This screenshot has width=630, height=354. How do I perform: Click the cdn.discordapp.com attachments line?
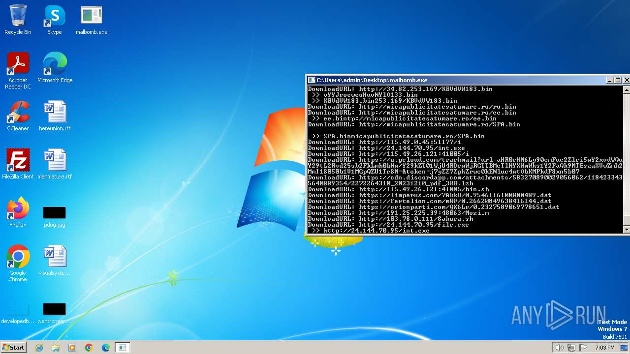pos(465,180)
